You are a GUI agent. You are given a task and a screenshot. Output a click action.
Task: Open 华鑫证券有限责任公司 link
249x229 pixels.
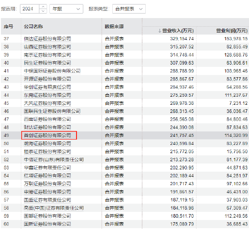(48, 168)
